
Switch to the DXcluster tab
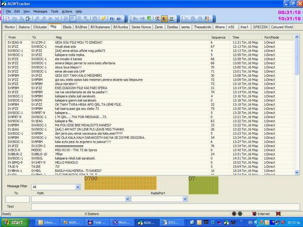coord(40,27)
